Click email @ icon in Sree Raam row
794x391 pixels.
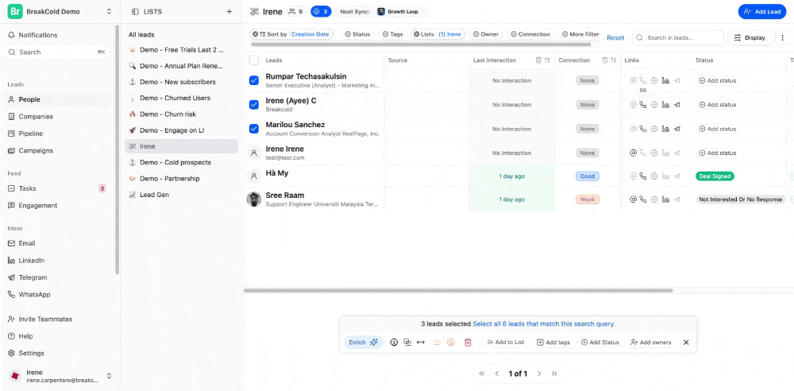pos(633,199)
